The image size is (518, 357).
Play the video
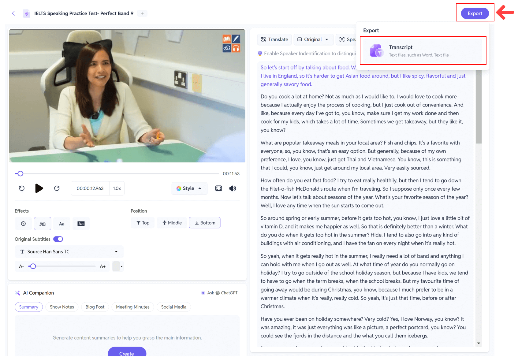click(39, 188)
